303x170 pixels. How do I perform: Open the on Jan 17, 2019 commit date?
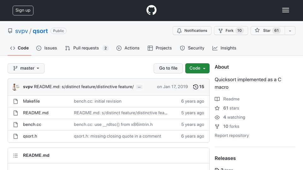click(172, 87)
